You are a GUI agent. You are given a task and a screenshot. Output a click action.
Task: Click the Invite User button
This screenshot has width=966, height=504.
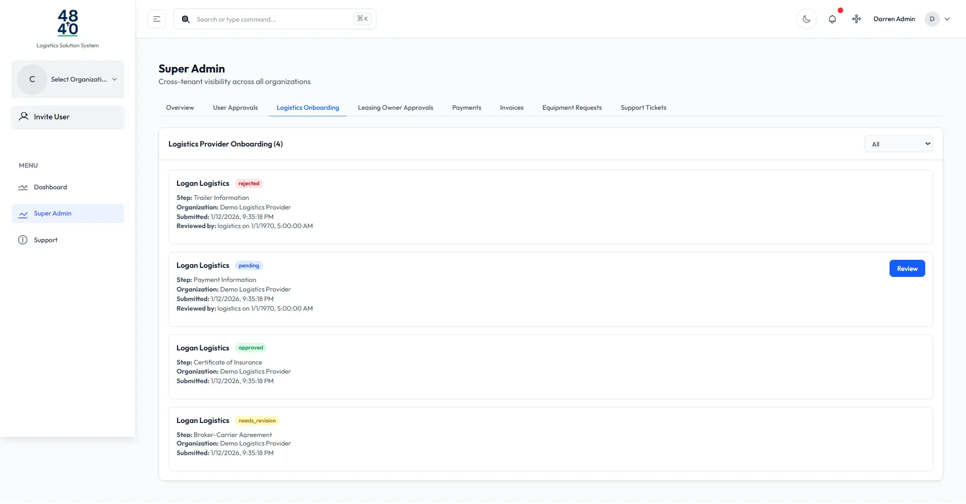click(x=67, y=117)
